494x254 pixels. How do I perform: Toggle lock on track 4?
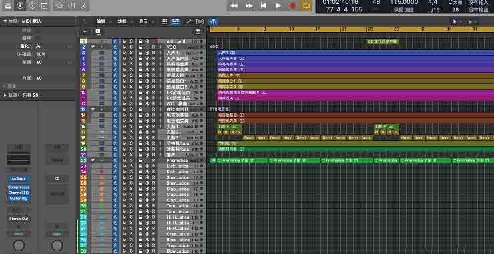[140, 58]
